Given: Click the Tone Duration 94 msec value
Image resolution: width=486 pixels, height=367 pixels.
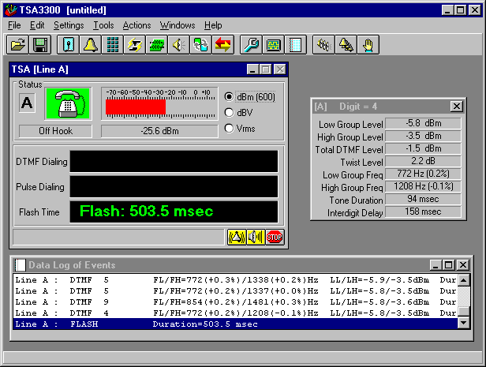Looking at the screenshot, I should [423, 199].
